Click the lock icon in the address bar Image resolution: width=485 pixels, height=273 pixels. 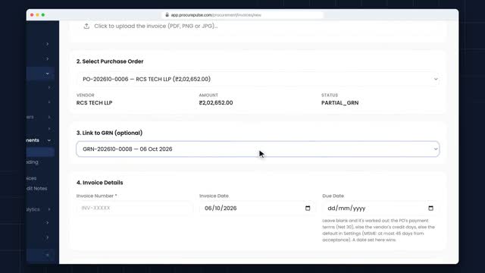167,15
